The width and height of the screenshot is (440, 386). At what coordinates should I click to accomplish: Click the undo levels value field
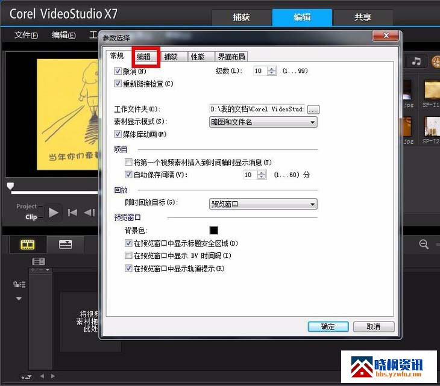click(x=260, y=71)
